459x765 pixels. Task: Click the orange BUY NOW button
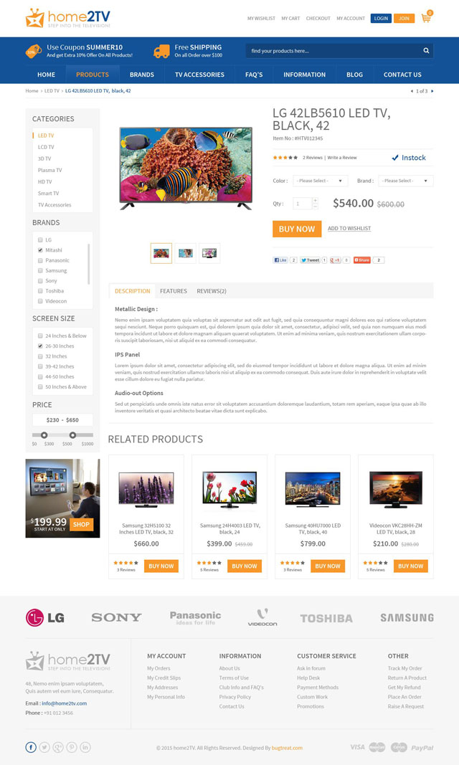click(x=297, y=229)
